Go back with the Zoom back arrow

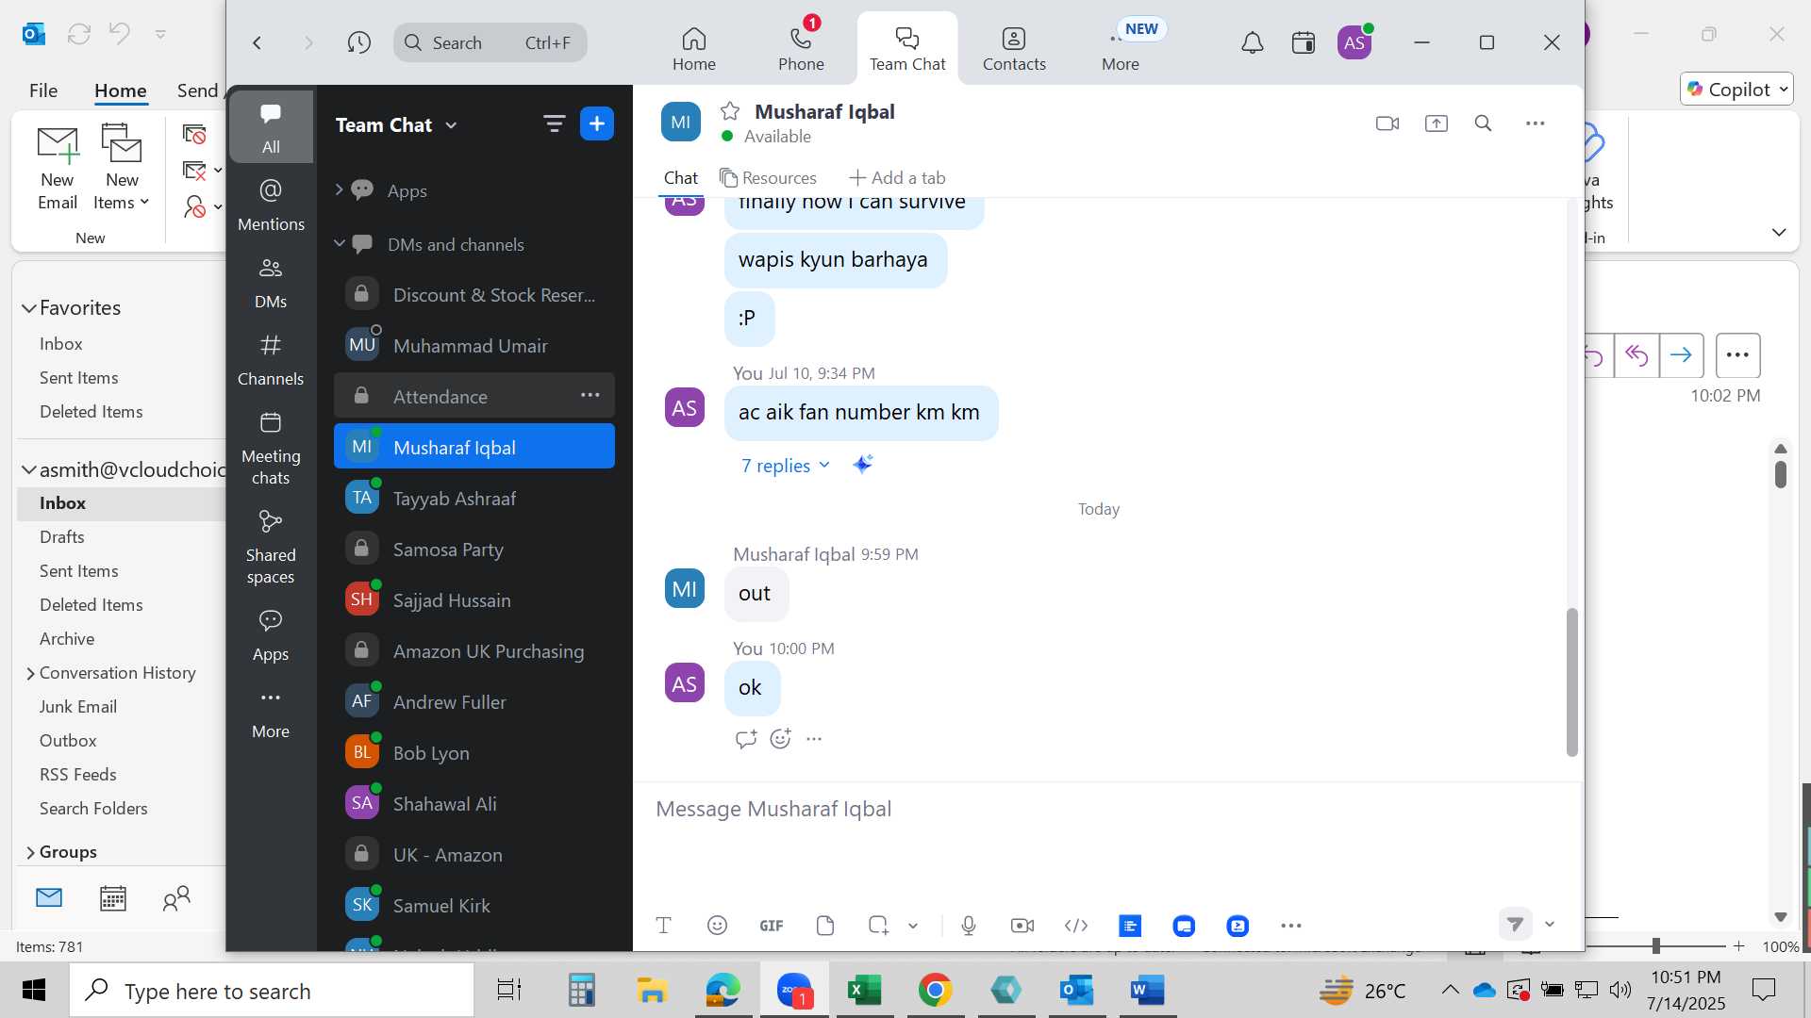click(257, 42)
